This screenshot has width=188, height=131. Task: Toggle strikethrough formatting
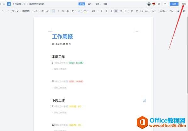68,11
